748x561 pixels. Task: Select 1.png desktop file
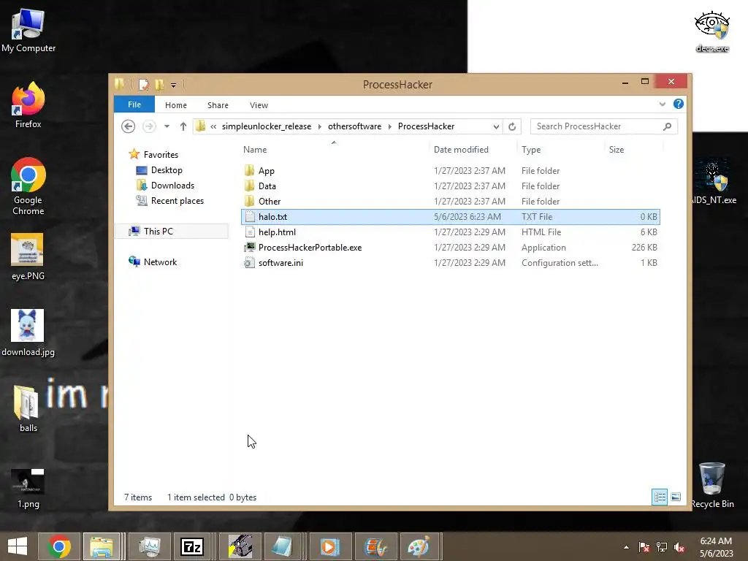(28, 489)
